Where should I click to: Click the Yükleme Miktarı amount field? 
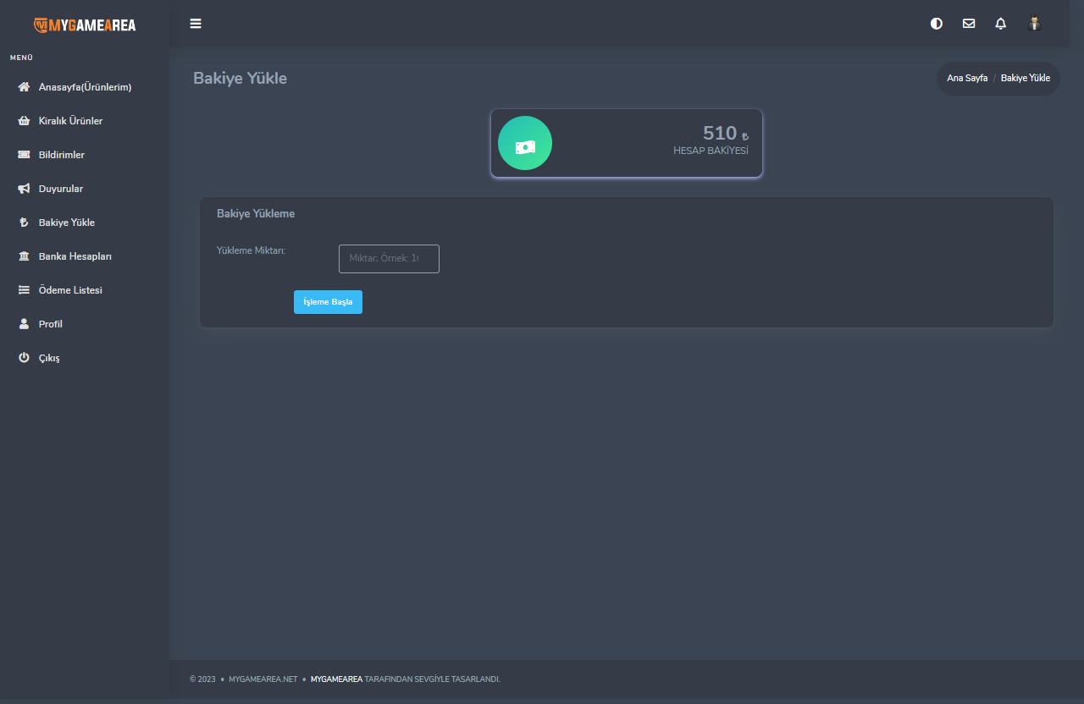click(389, 259)
